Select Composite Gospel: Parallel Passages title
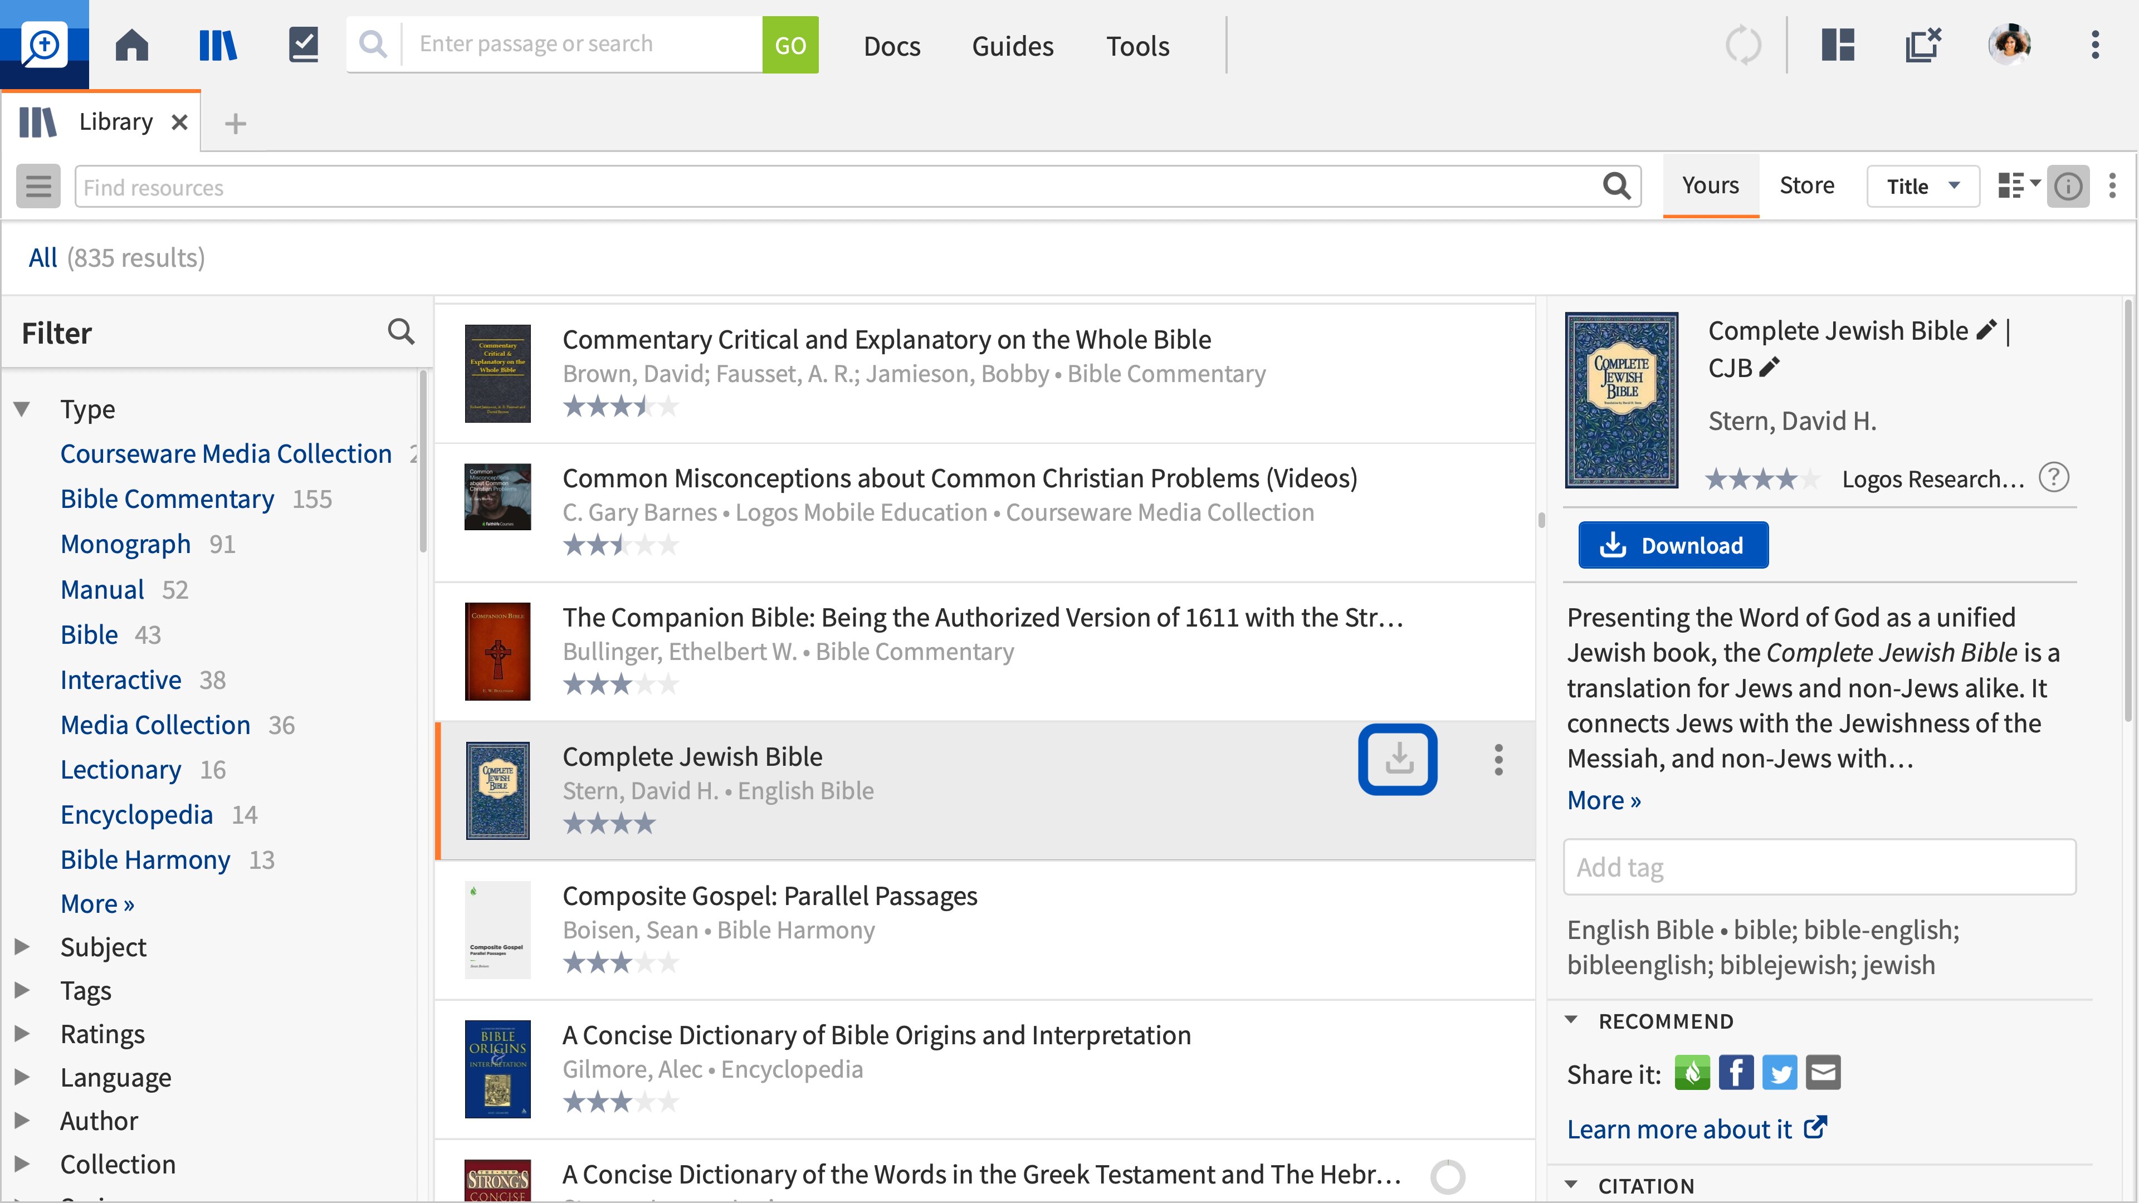The width and height of the screenshot is (2139, 1203). tap(770, 896)
